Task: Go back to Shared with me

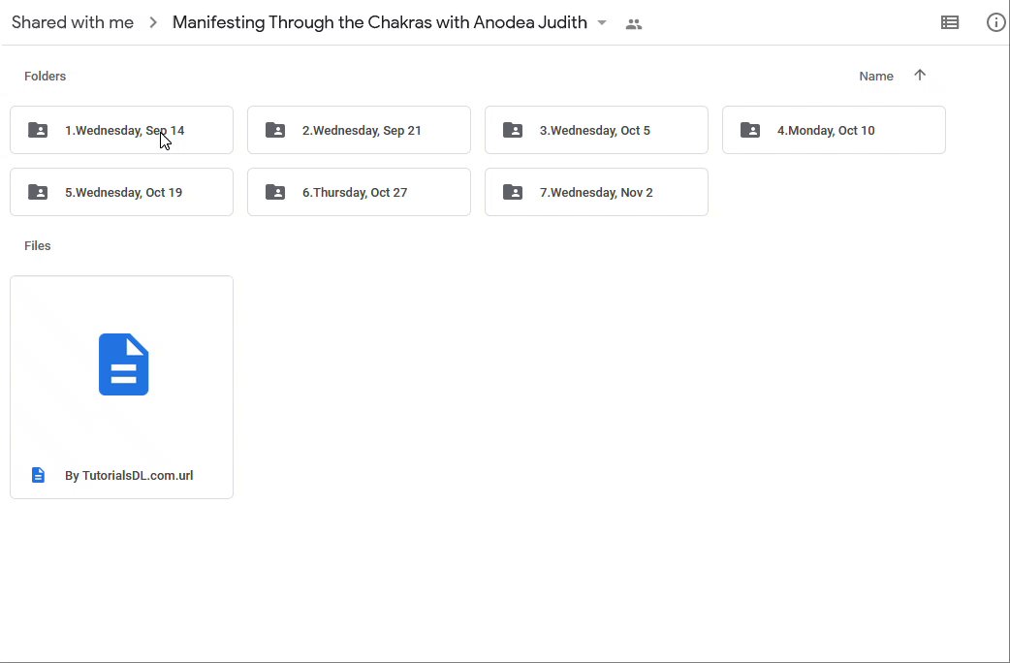Action: point(73,22)
